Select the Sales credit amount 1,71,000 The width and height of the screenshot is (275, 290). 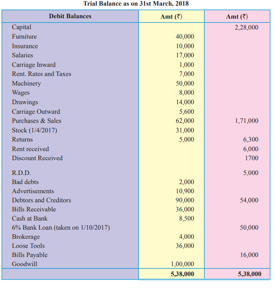coord(247,121)
